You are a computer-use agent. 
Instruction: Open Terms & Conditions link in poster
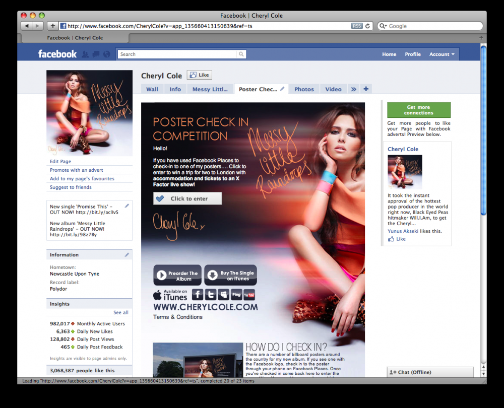click(178, 317)
